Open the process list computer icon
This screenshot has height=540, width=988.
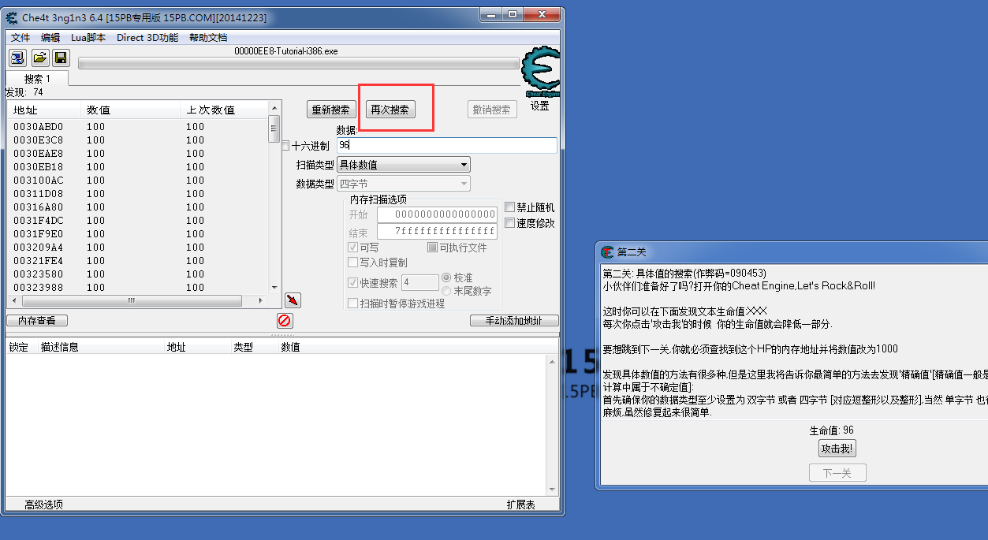[x=18, y=58]
